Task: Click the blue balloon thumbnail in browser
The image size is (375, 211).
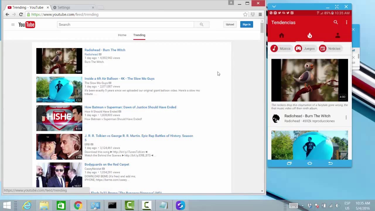Action: pos(59,90)
